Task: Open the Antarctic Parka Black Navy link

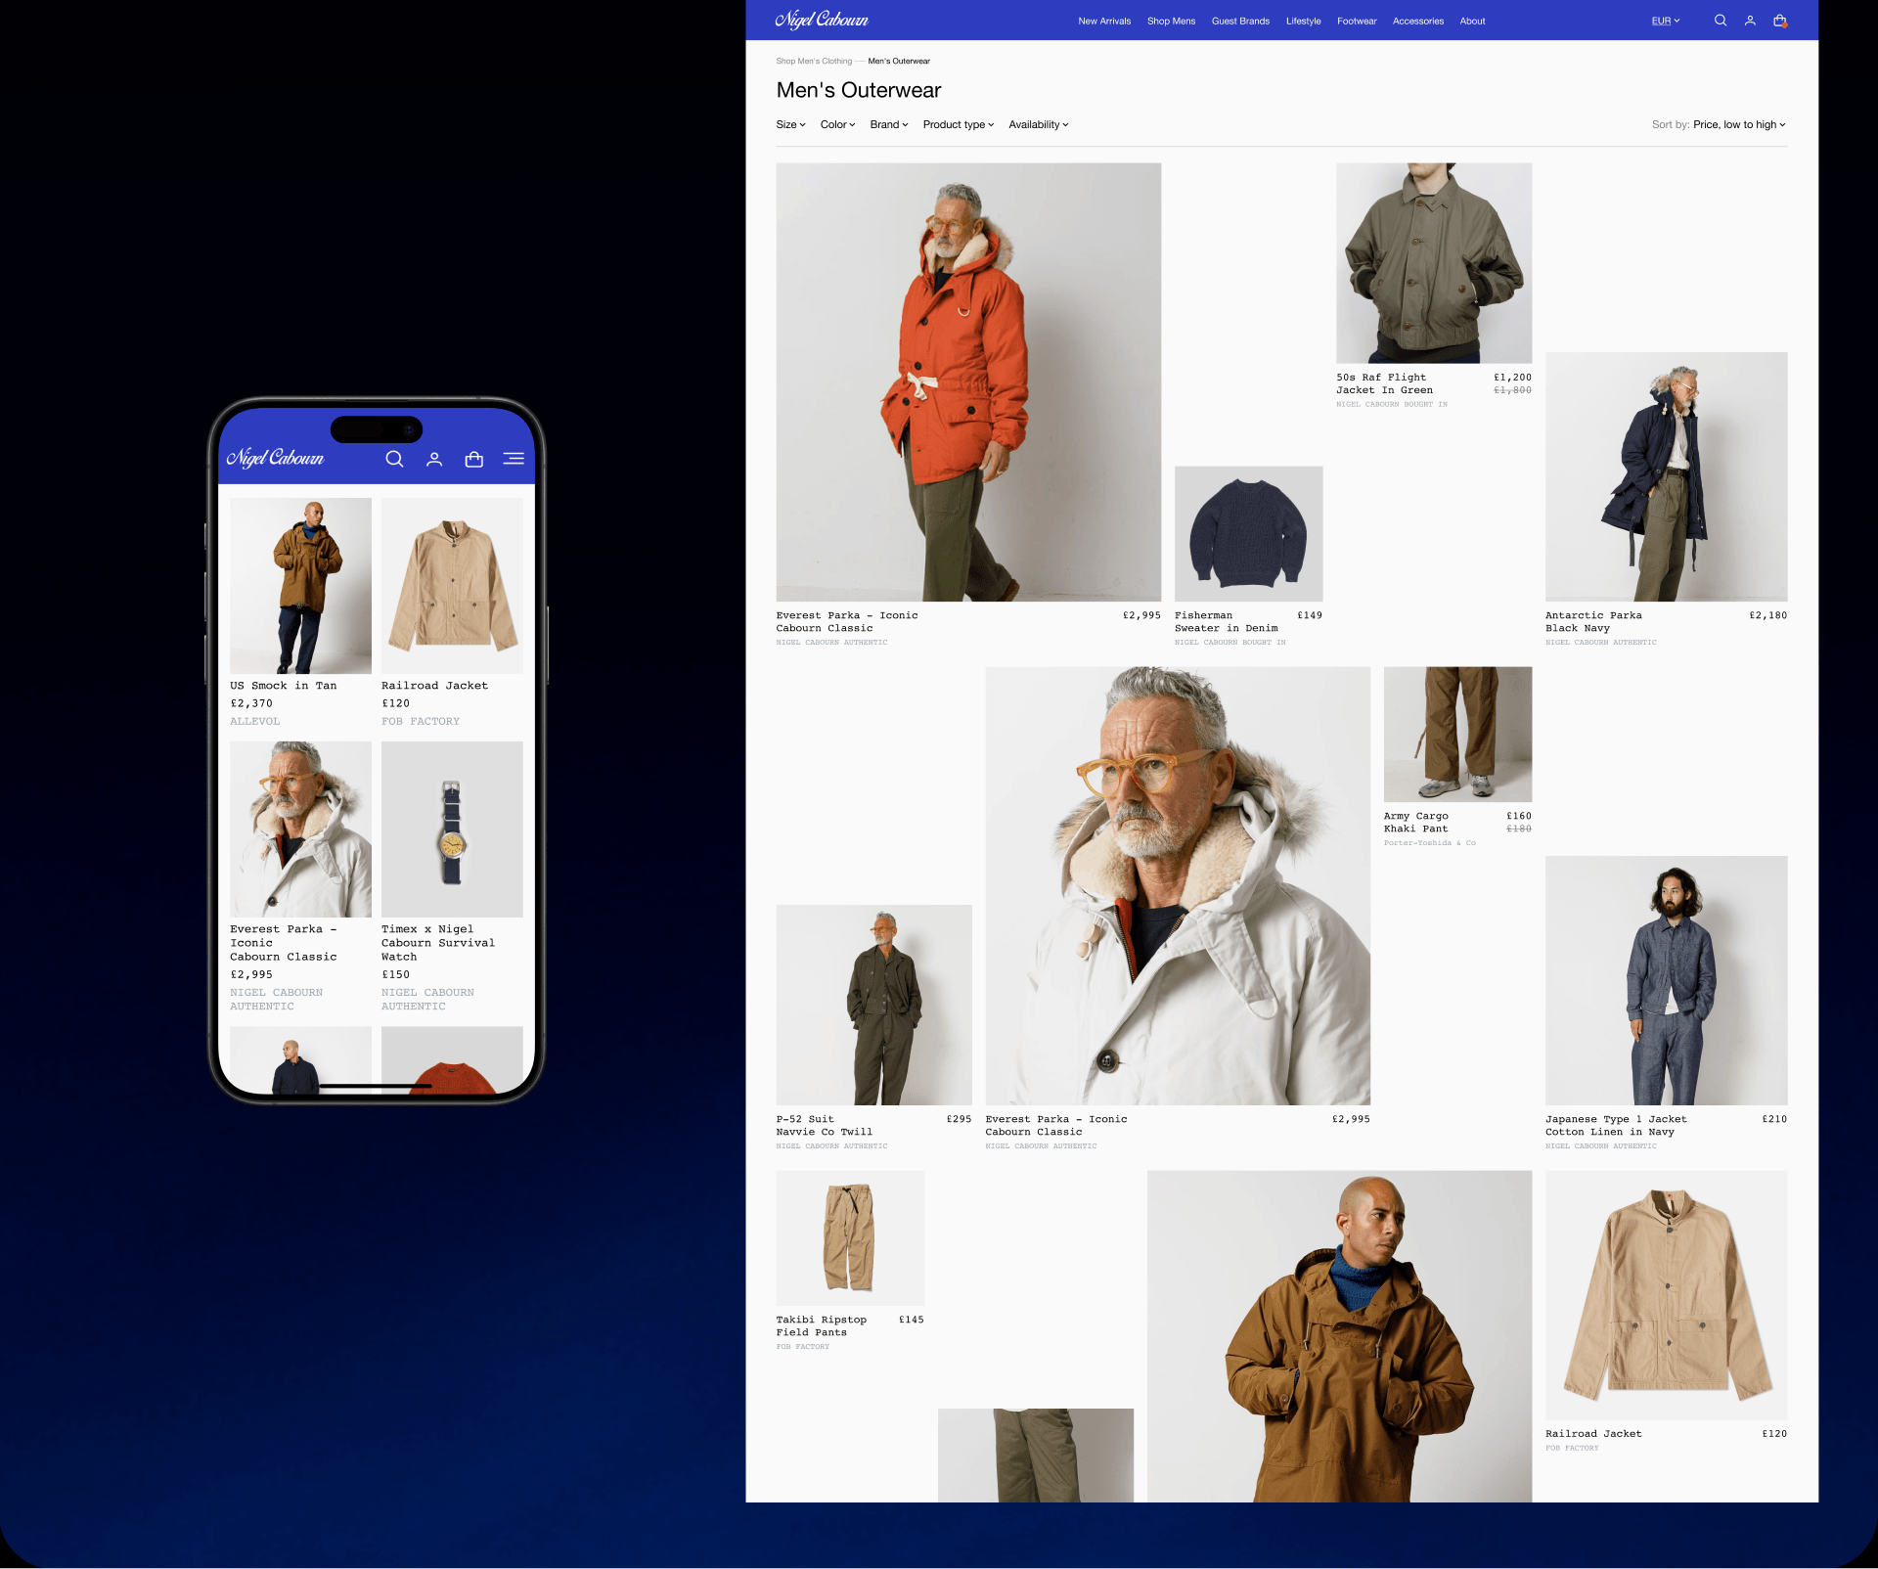Action: (1592, 622)
